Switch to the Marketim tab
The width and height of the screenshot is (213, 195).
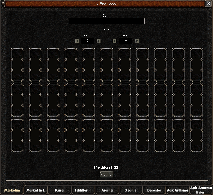point(12,190)
